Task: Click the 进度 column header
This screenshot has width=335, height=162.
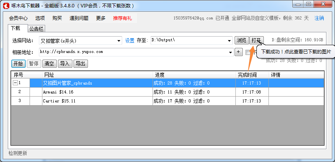Action: click(194, 75)
